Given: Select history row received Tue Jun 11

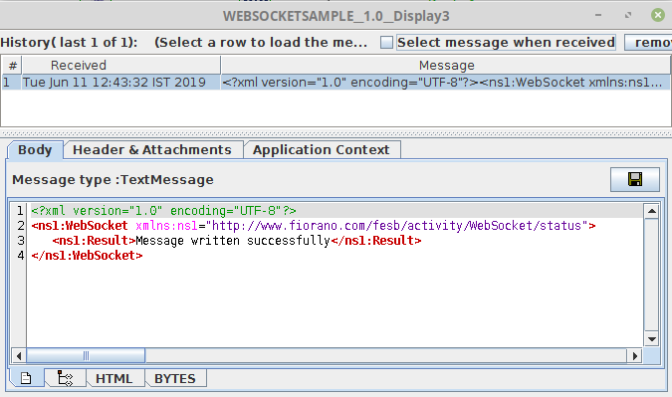Looking at the screenshot, I should tap(336, 83).
